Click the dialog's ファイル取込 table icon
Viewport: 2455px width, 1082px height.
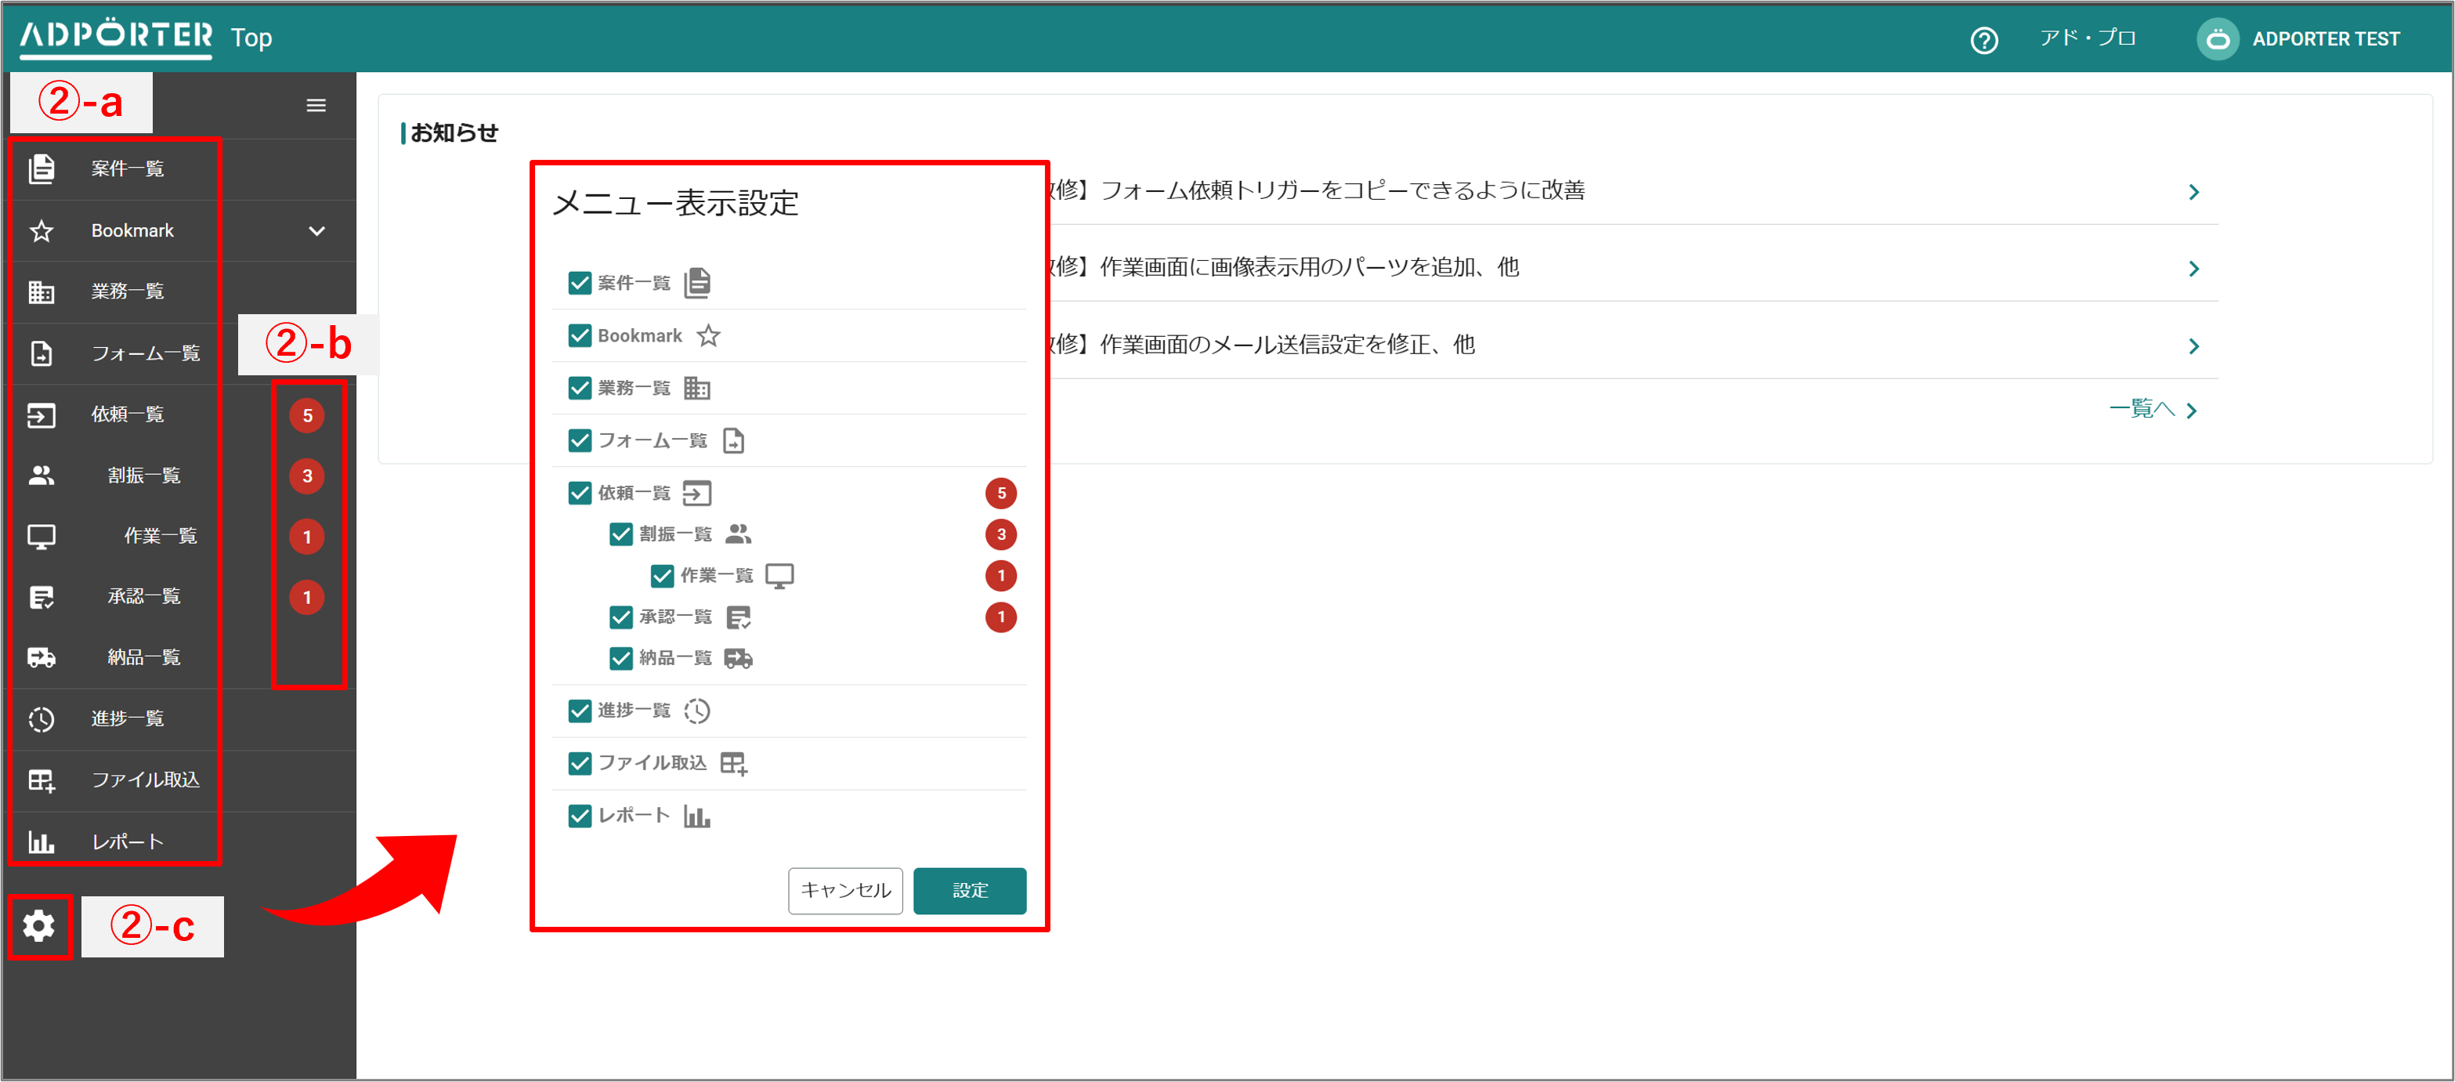(734, 764)
